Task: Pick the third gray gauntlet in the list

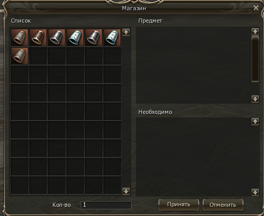Action: tap(57, 37)
